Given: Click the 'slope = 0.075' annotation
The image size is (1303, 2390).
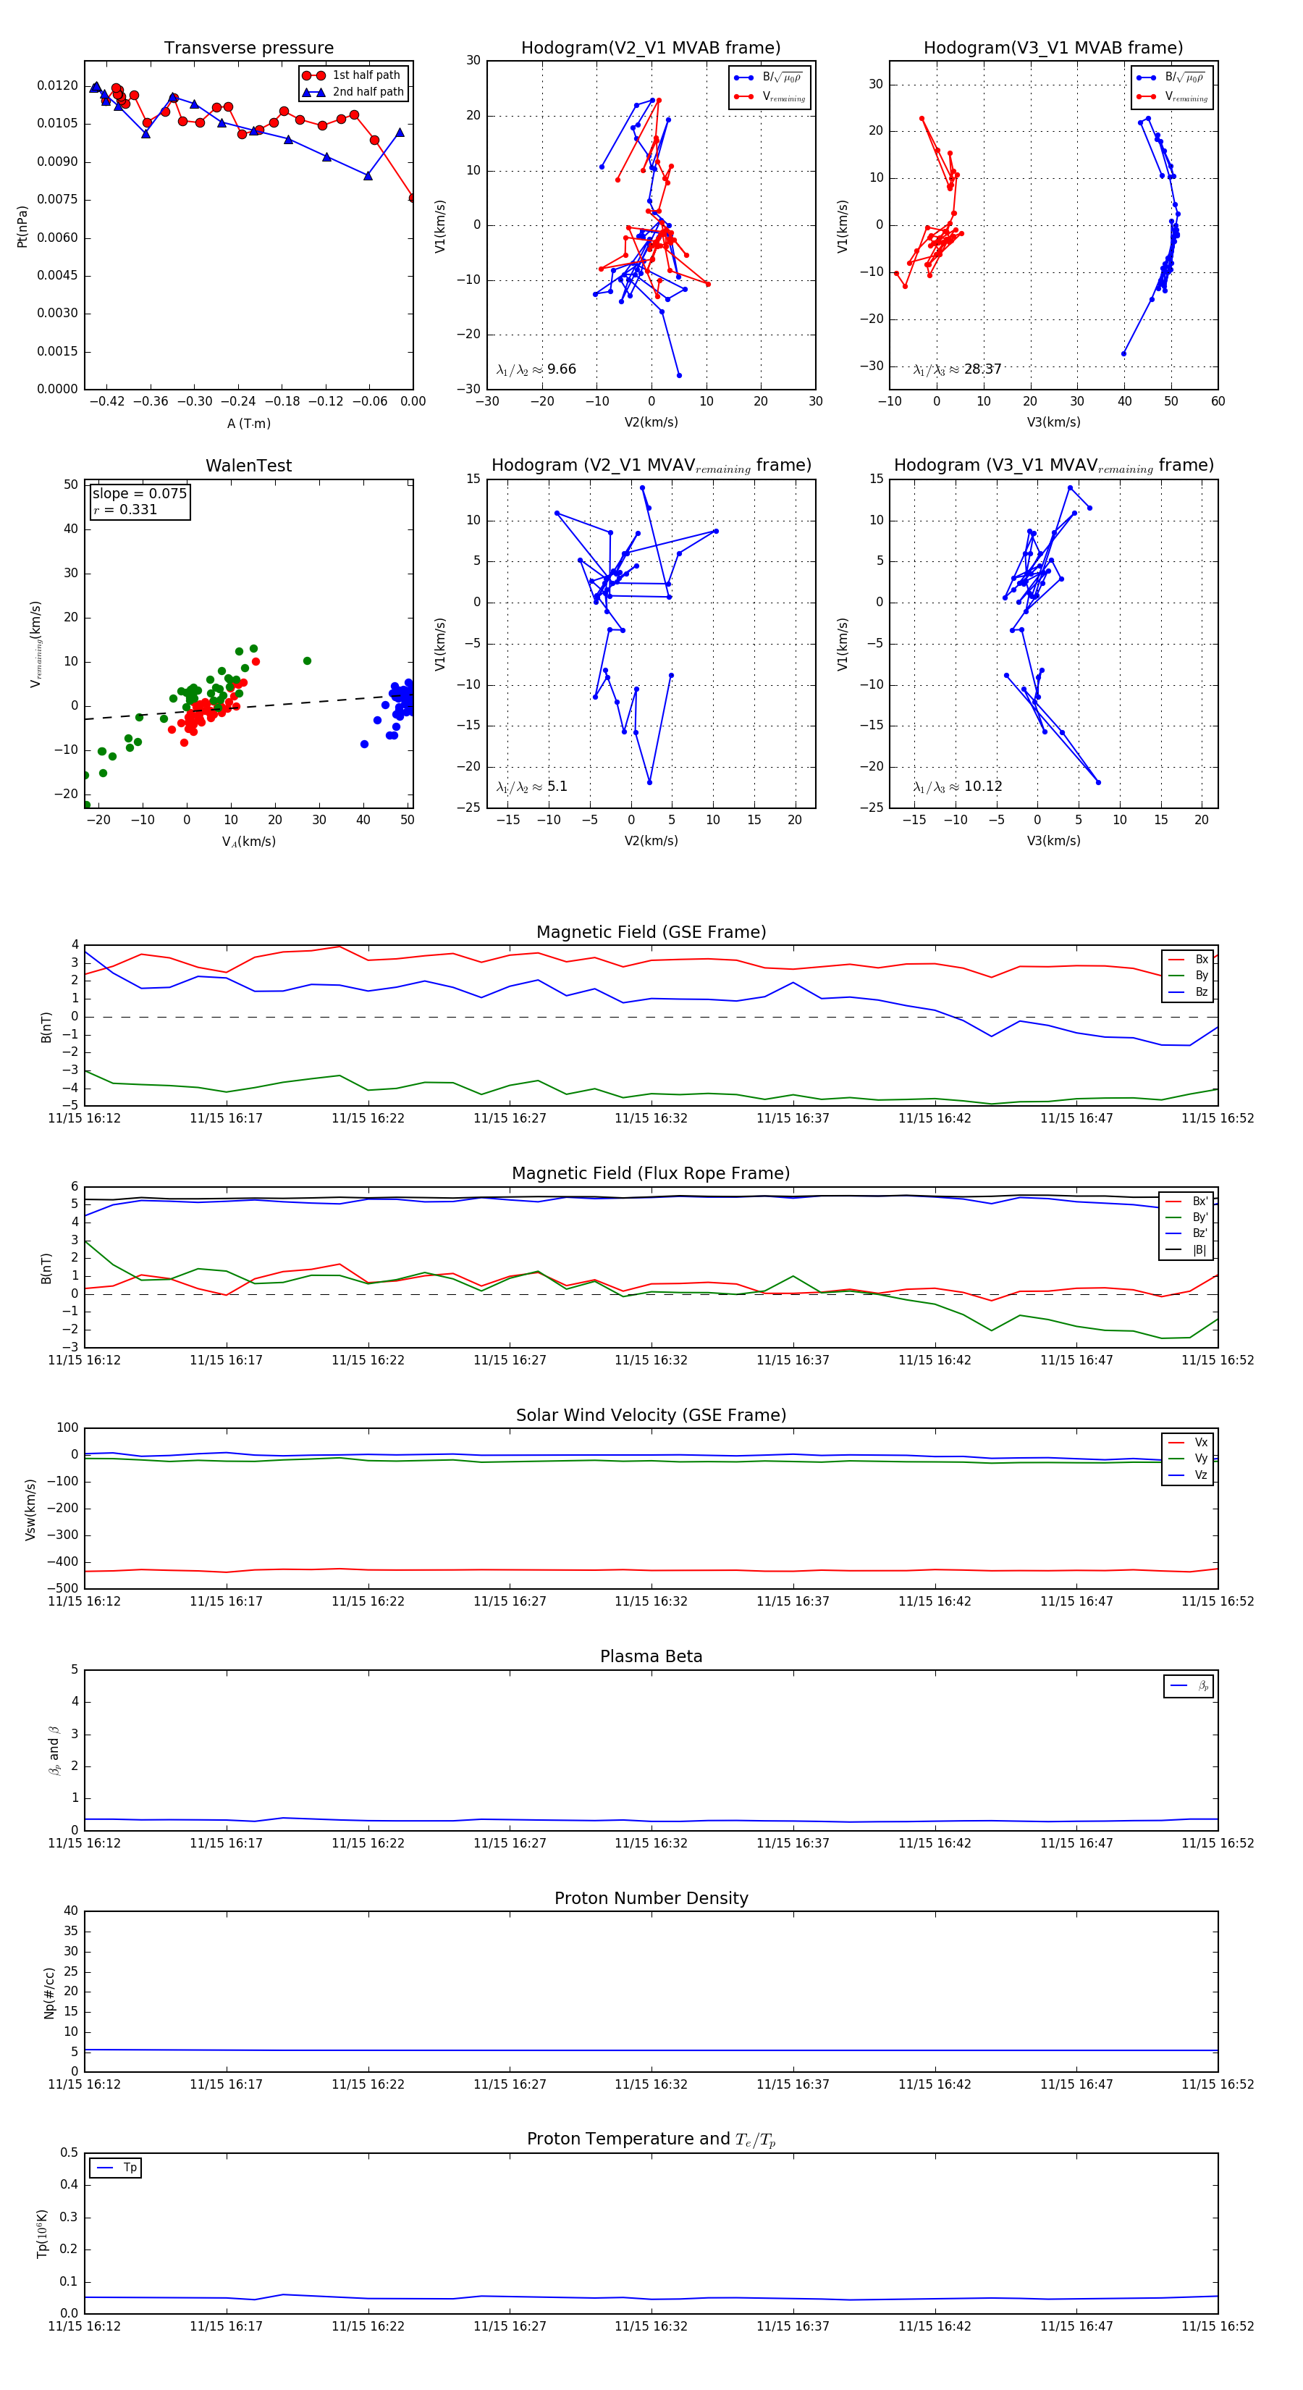Looking at the screenshot, I should [x=139, y=494].
